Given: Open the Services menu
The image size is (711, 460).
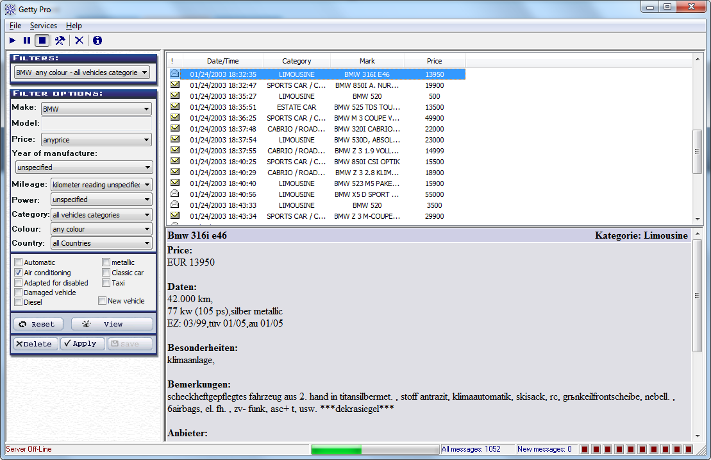Looking at the screenshot, I should 44,26.
